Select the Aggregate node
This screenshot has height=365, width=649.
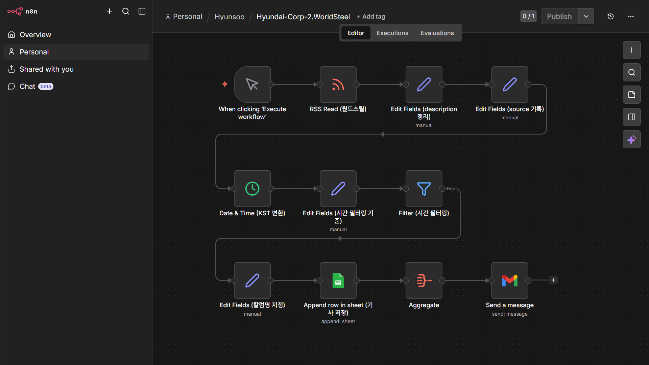pos(424,281)
